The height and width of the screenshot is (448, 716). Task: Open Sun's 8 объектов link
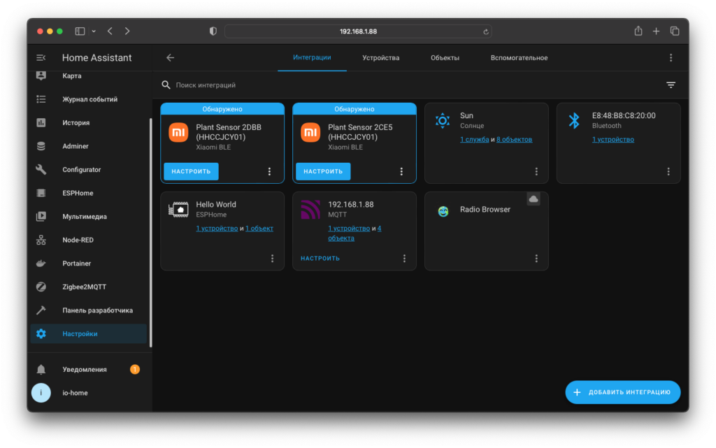click(514, 140)
